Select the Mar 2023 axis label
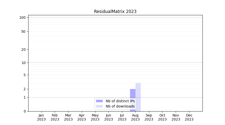Image resolution: width=225 pixels, height=125 pixels. [x=68, y=117]
